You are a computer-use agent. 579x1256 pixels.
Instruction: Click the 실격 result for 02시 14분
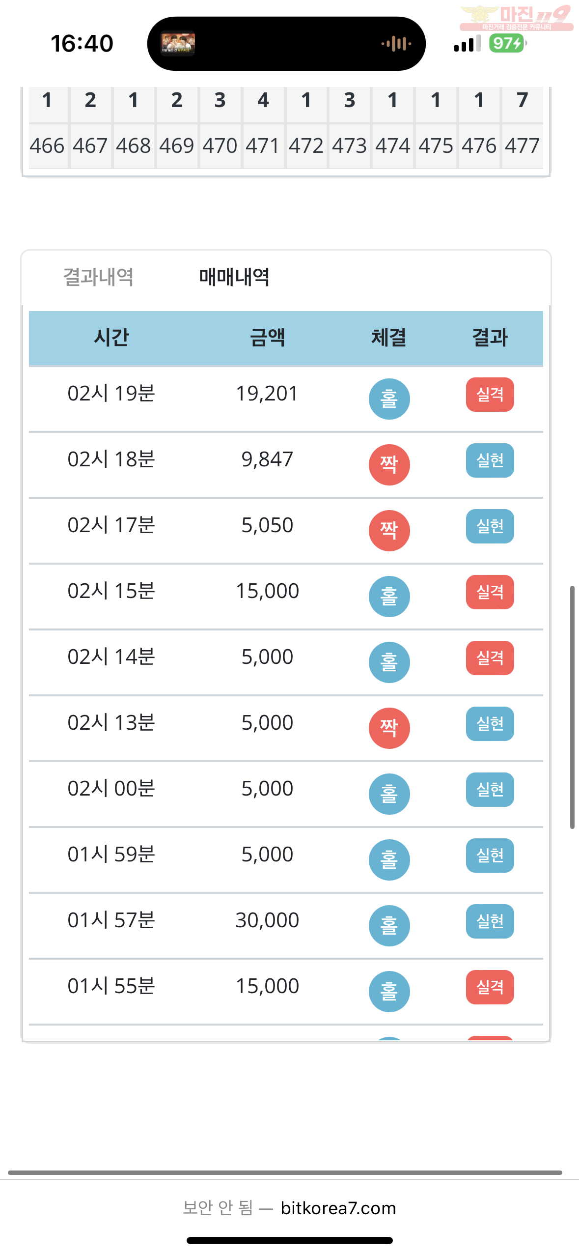(x=490, y=657)
